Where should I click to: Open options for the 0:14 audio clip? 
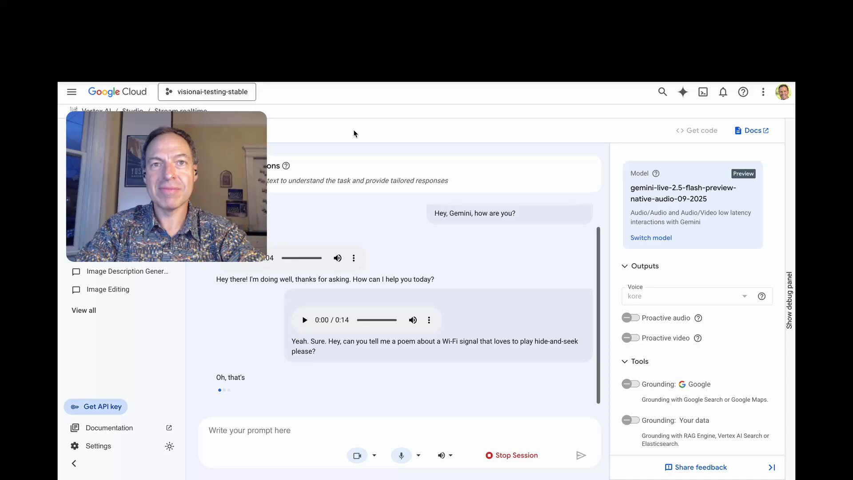pyautogui.click(x=429, y=320)
